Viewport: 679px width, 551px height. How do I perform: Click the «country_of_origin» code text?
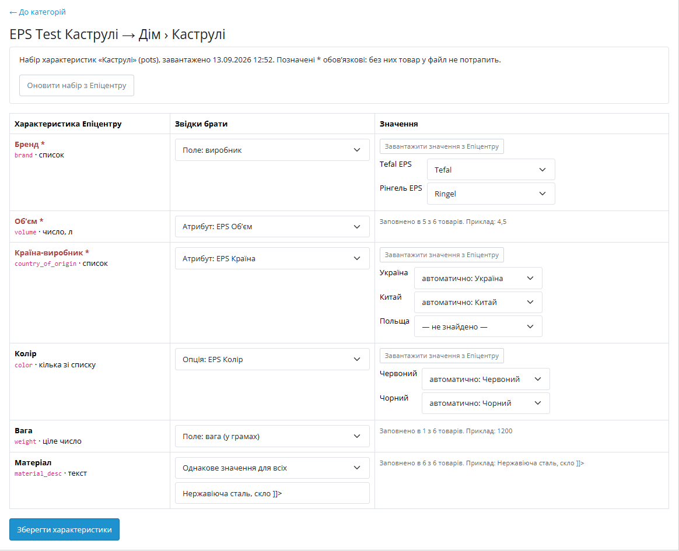point(45,264)
